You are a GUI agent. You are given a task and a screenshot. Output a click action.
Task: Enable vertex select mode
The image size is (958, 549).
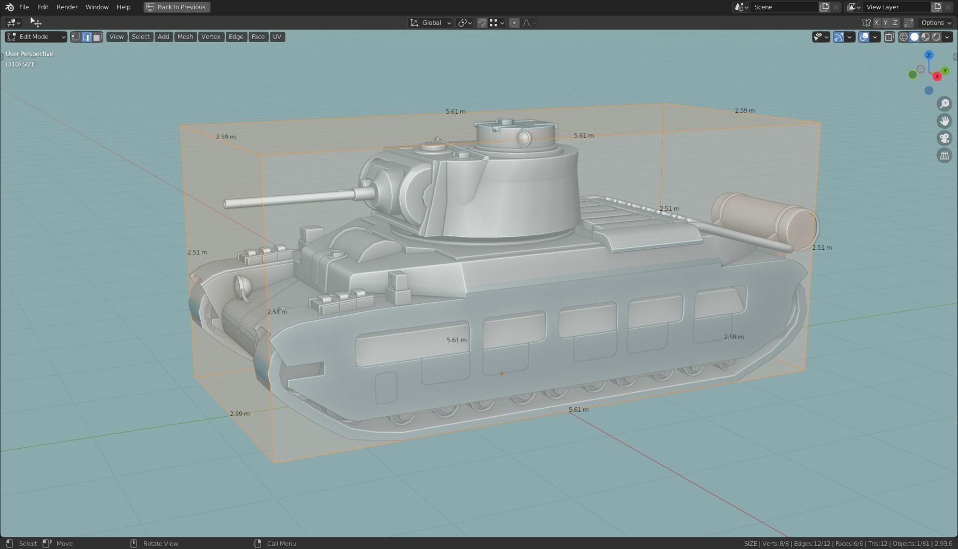coord(76,37)
